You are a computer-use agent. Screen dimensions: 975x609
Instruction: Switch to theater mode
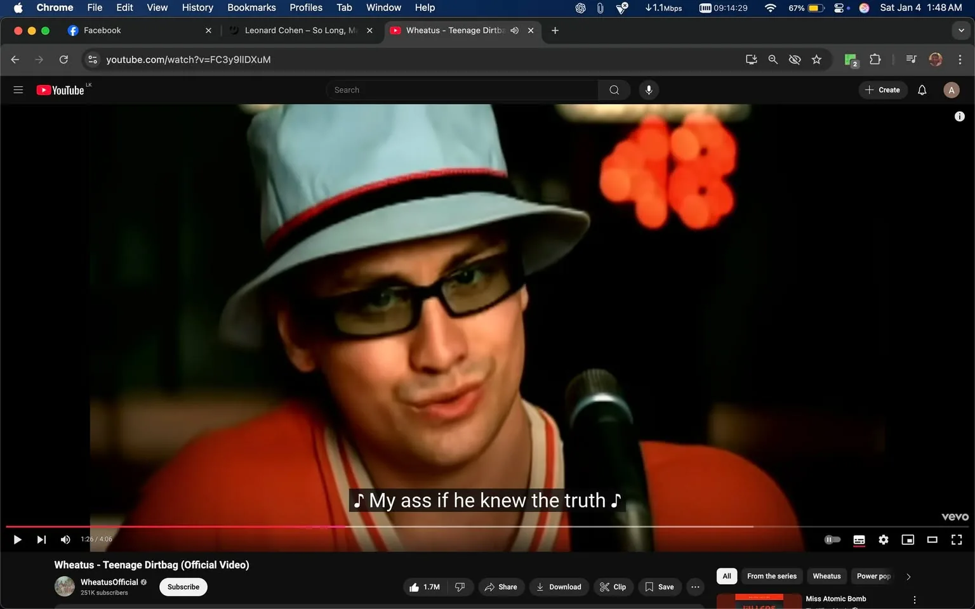pos(932,539)
